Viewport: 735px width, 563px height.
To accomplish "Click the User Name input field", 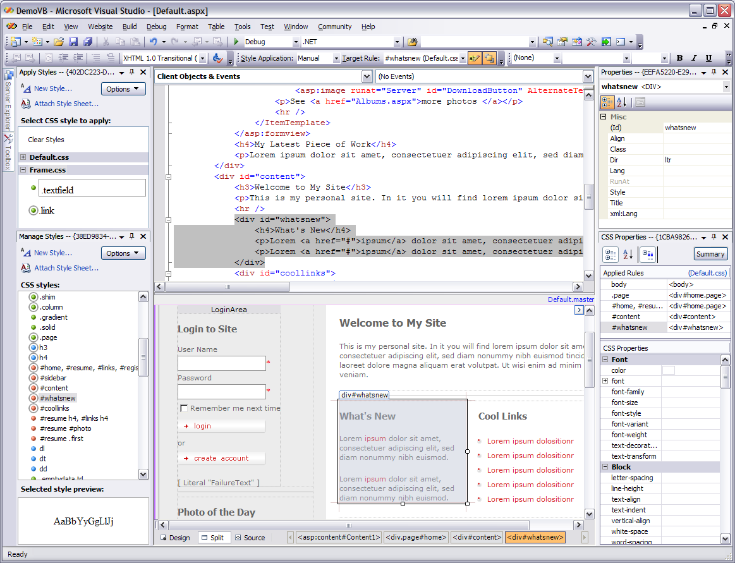I will click(x=221, y=363).
